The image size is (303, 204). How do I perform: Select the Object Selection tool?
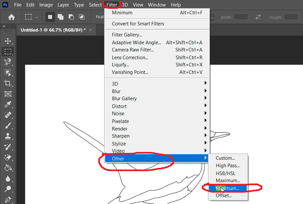(x=8, y=73)
